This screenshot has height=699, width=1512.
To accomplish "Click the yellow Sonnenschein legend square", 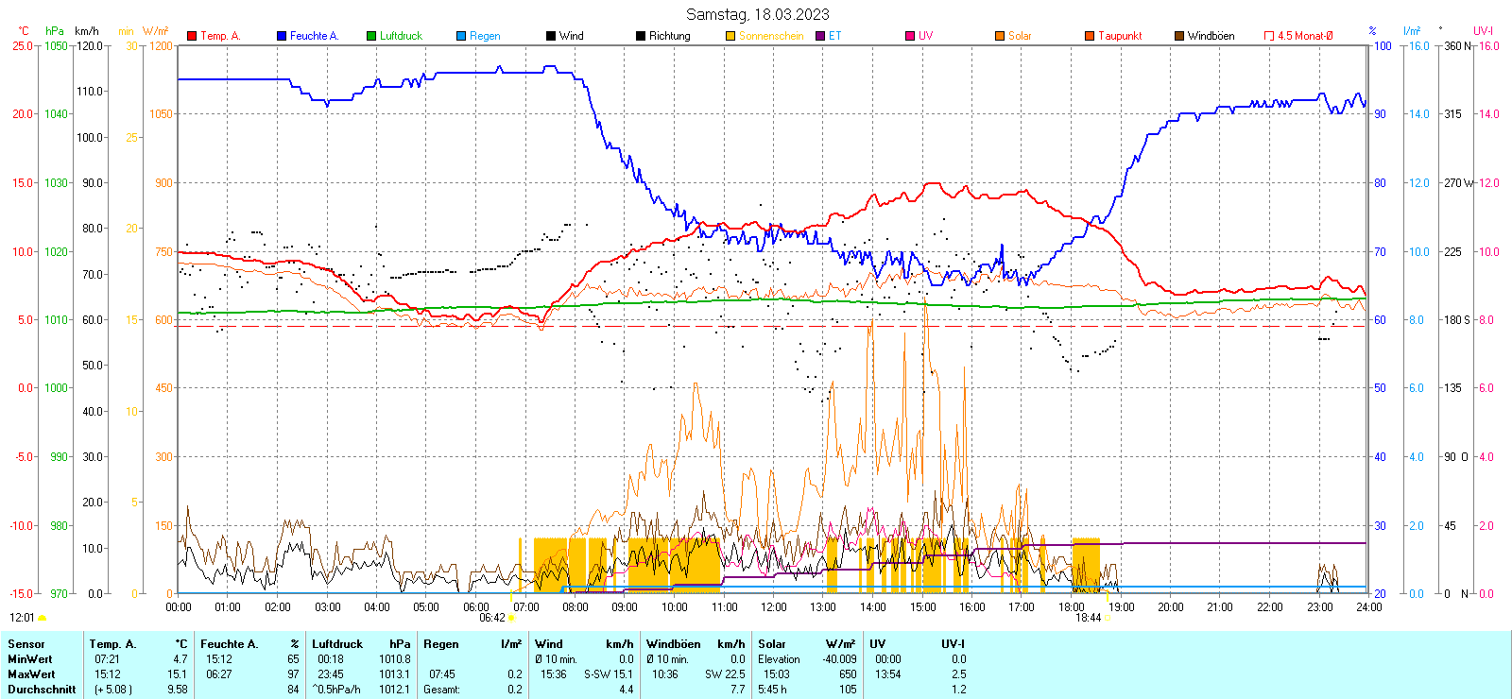I will tap(730, 36).
